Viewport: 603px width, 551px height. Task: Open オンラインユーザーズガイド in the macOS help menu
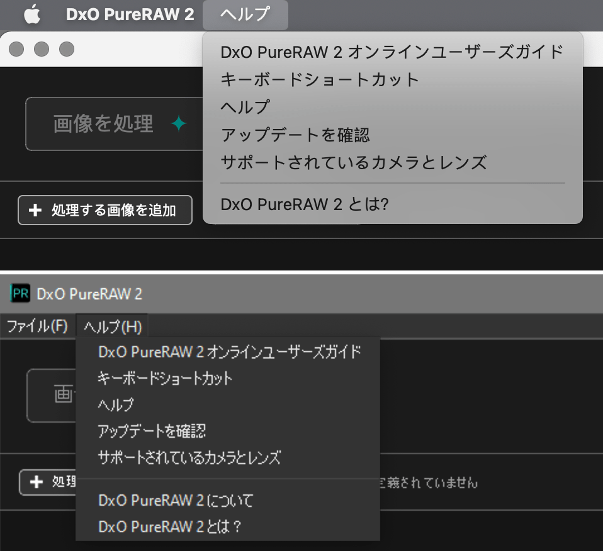tap(392, 52)
